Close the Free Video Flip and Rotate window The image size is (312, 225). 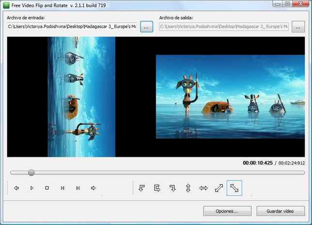[x=301, y=4]
